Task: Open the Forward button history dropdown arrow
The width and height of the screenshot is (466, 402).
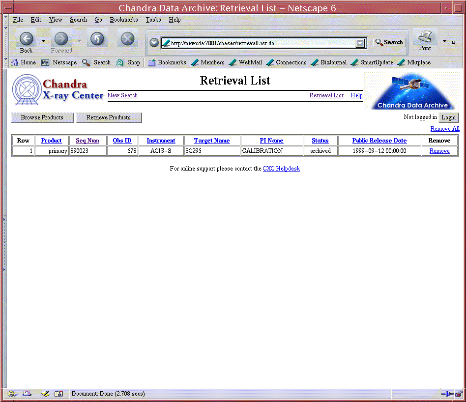Action: point(79,41)
